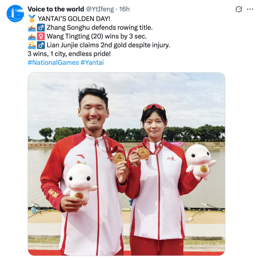Click the swimmer emoji on Lian Junjie line

point(32,45)
